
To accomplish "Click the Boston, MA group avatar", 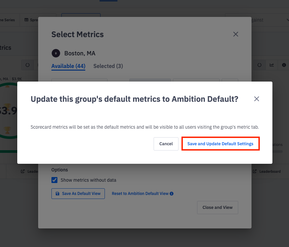I will [56, 53].
